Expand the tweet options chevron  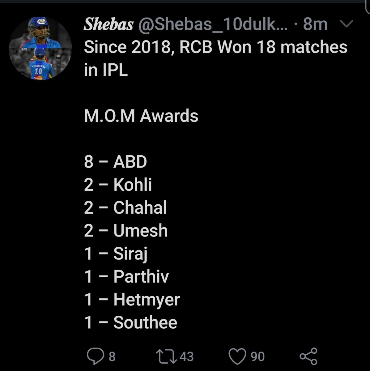(x=347, y=24)
